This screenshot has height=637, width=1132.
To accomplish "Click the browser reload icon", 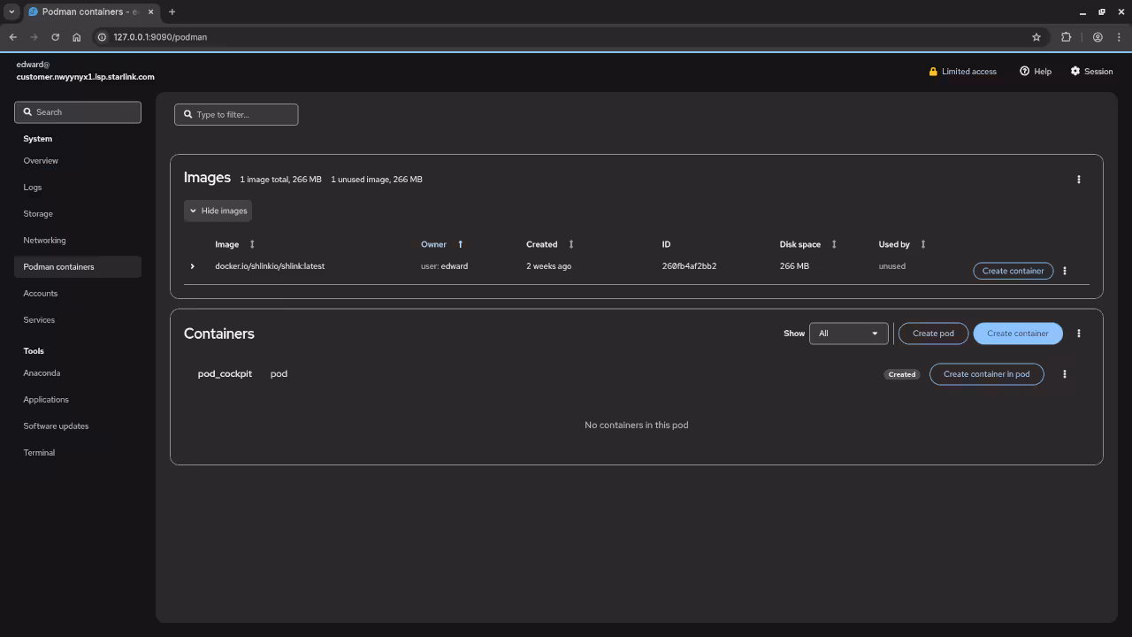I will click(55, 37).
